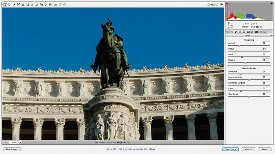Screen dimensions: 275x154
Task: Click the Masking value field showing 40
Action: [x=266, y=60]
